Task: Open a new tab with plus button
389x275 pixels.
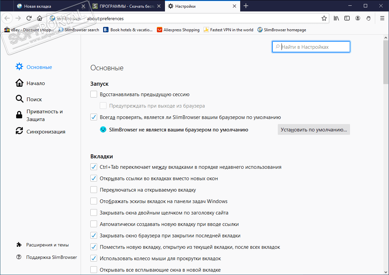Action: pyautogui.click(x=246, y=6)
